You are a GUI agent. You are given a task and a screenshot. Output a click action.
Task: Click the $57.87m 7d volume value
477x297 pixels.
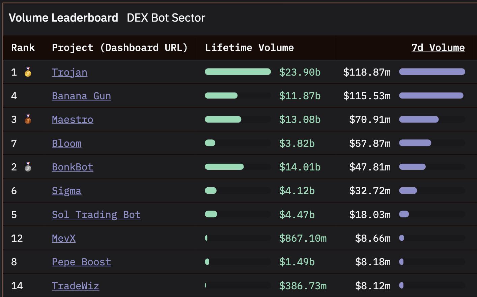[x=370, y=143]
